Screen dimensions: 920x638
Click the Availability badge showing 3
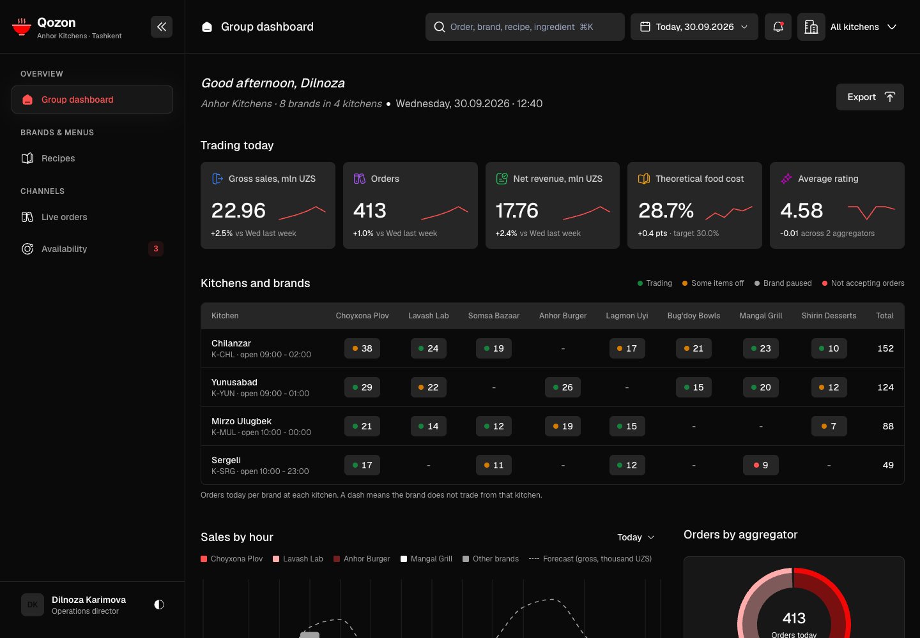(x=156, y=249)
